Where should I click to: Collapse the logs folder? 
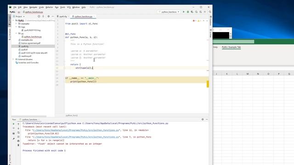point(17,27)
